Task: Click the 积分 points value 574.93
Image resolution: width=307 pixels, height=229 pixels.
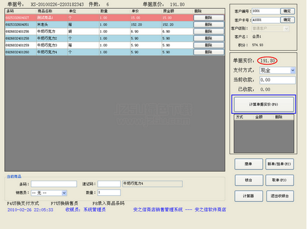Action: point(258,45)
